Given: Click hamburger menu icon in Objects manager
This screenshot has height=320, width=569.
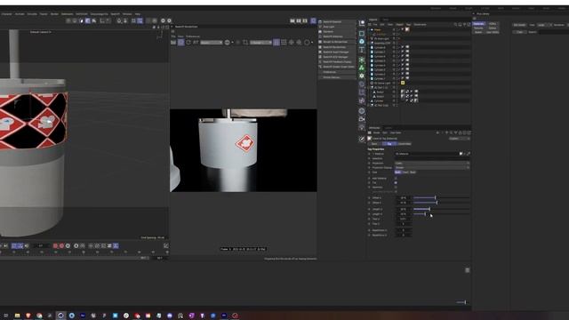Looking at the screenshot, I should coord(370,25).
